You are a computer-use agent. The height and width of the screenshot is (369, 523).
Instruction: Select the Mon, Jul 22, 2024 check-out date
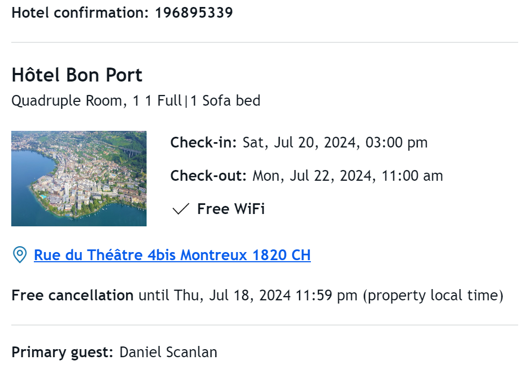click(314, 176)
